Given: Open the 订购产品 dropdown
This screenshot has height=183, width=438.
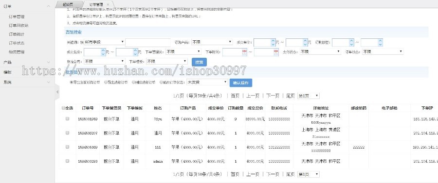Looking at the screenshot, I should point(212,42).
